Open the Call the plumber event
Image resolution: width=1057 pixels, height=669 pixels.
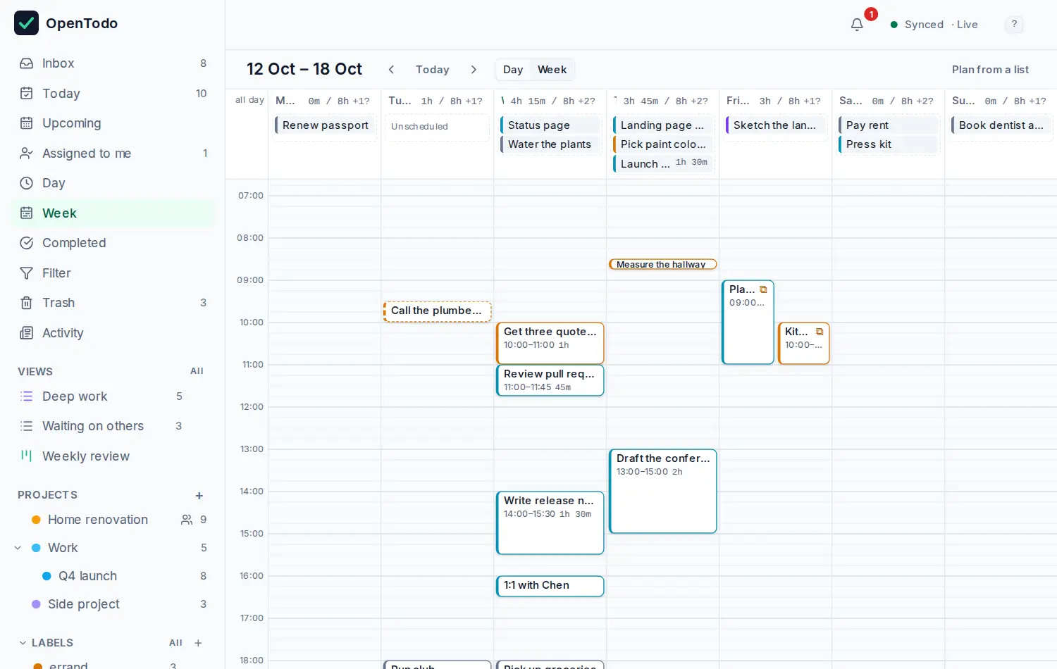(438, 311)
